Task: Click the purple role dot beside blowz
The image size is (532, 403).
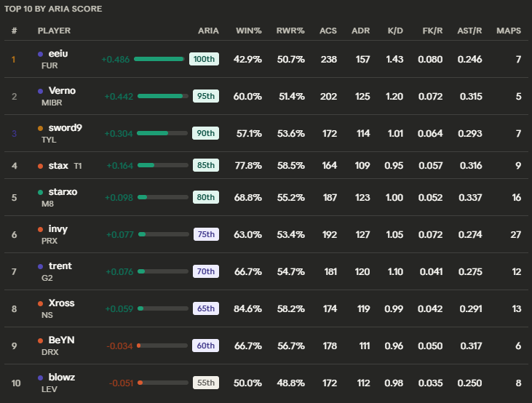Action: pos(40,378)
